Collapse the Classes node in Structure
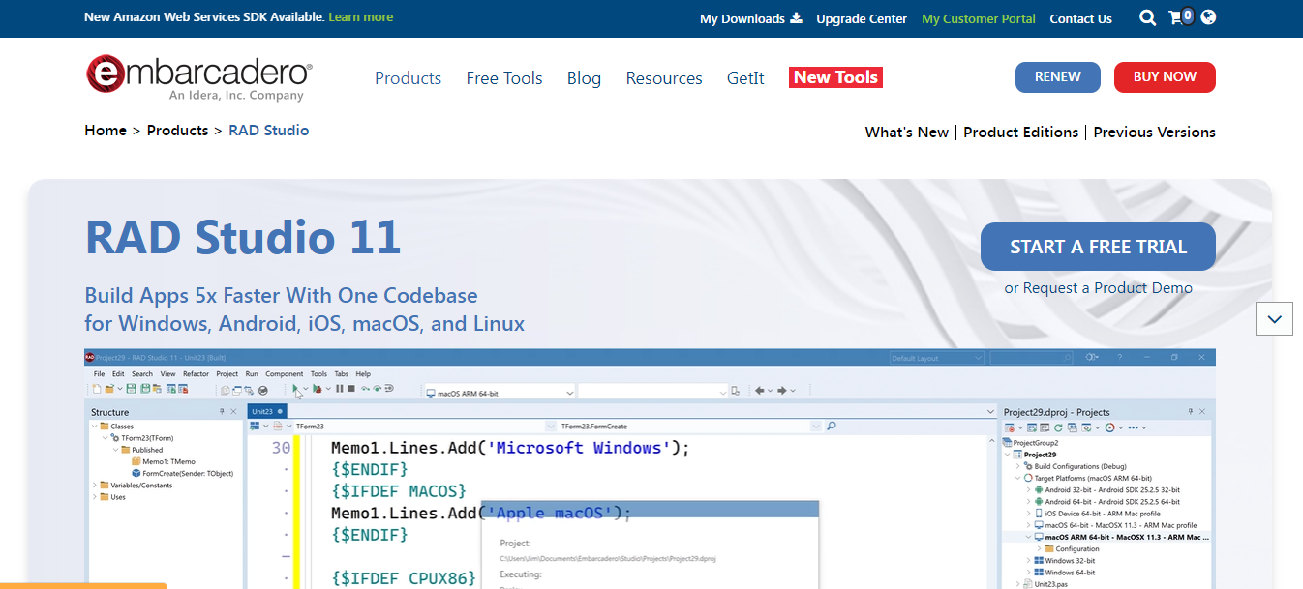This screenshot has width=1303, height=589. click(94, 427)
